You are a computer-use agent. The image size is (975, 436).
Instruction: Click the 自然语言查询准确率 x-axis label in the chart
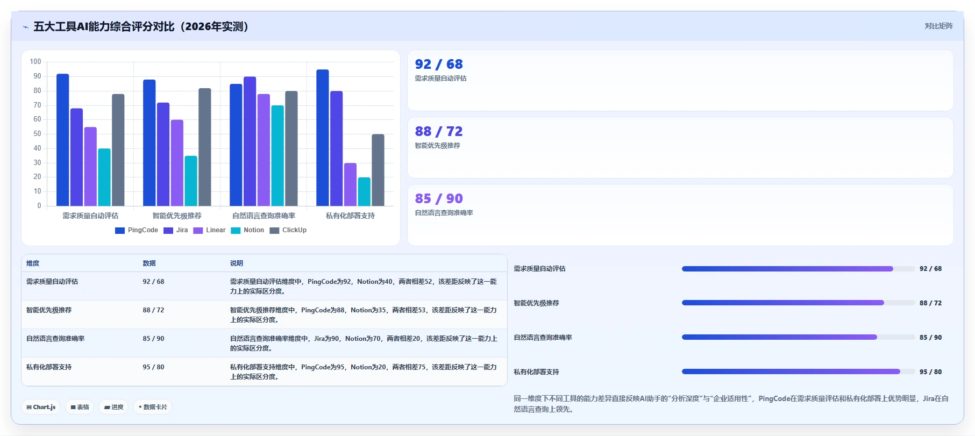coord(264,216)
